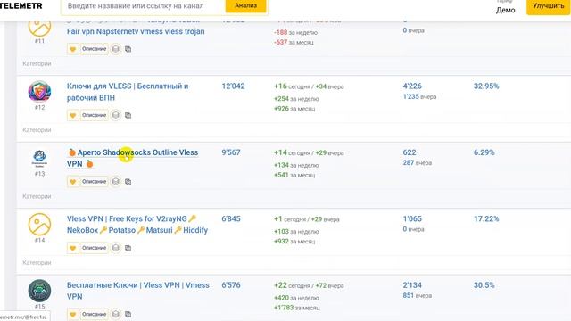Open Описание for Aperto Shadowsocks channel
This screenshot has width=571, height=321.
[94, 182]
